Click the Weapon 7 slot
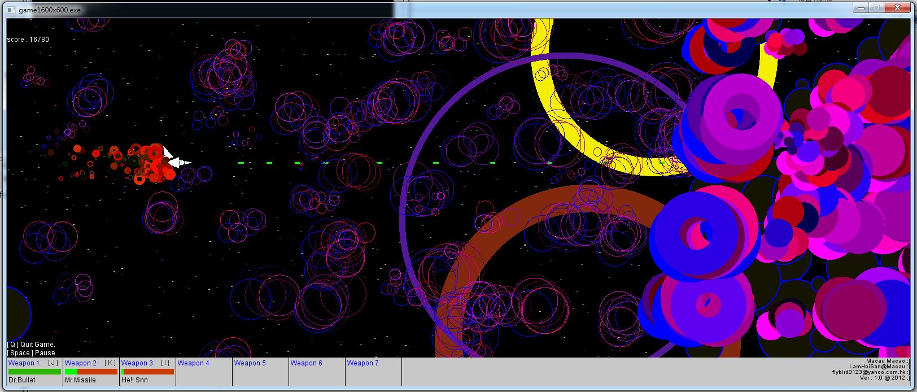 (374, 372)
